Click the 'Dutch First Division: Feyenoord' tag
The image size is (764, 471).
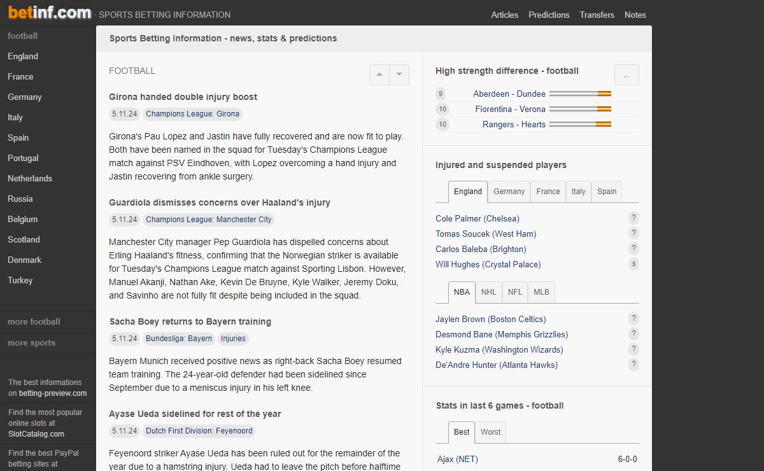tap(199, 431)
